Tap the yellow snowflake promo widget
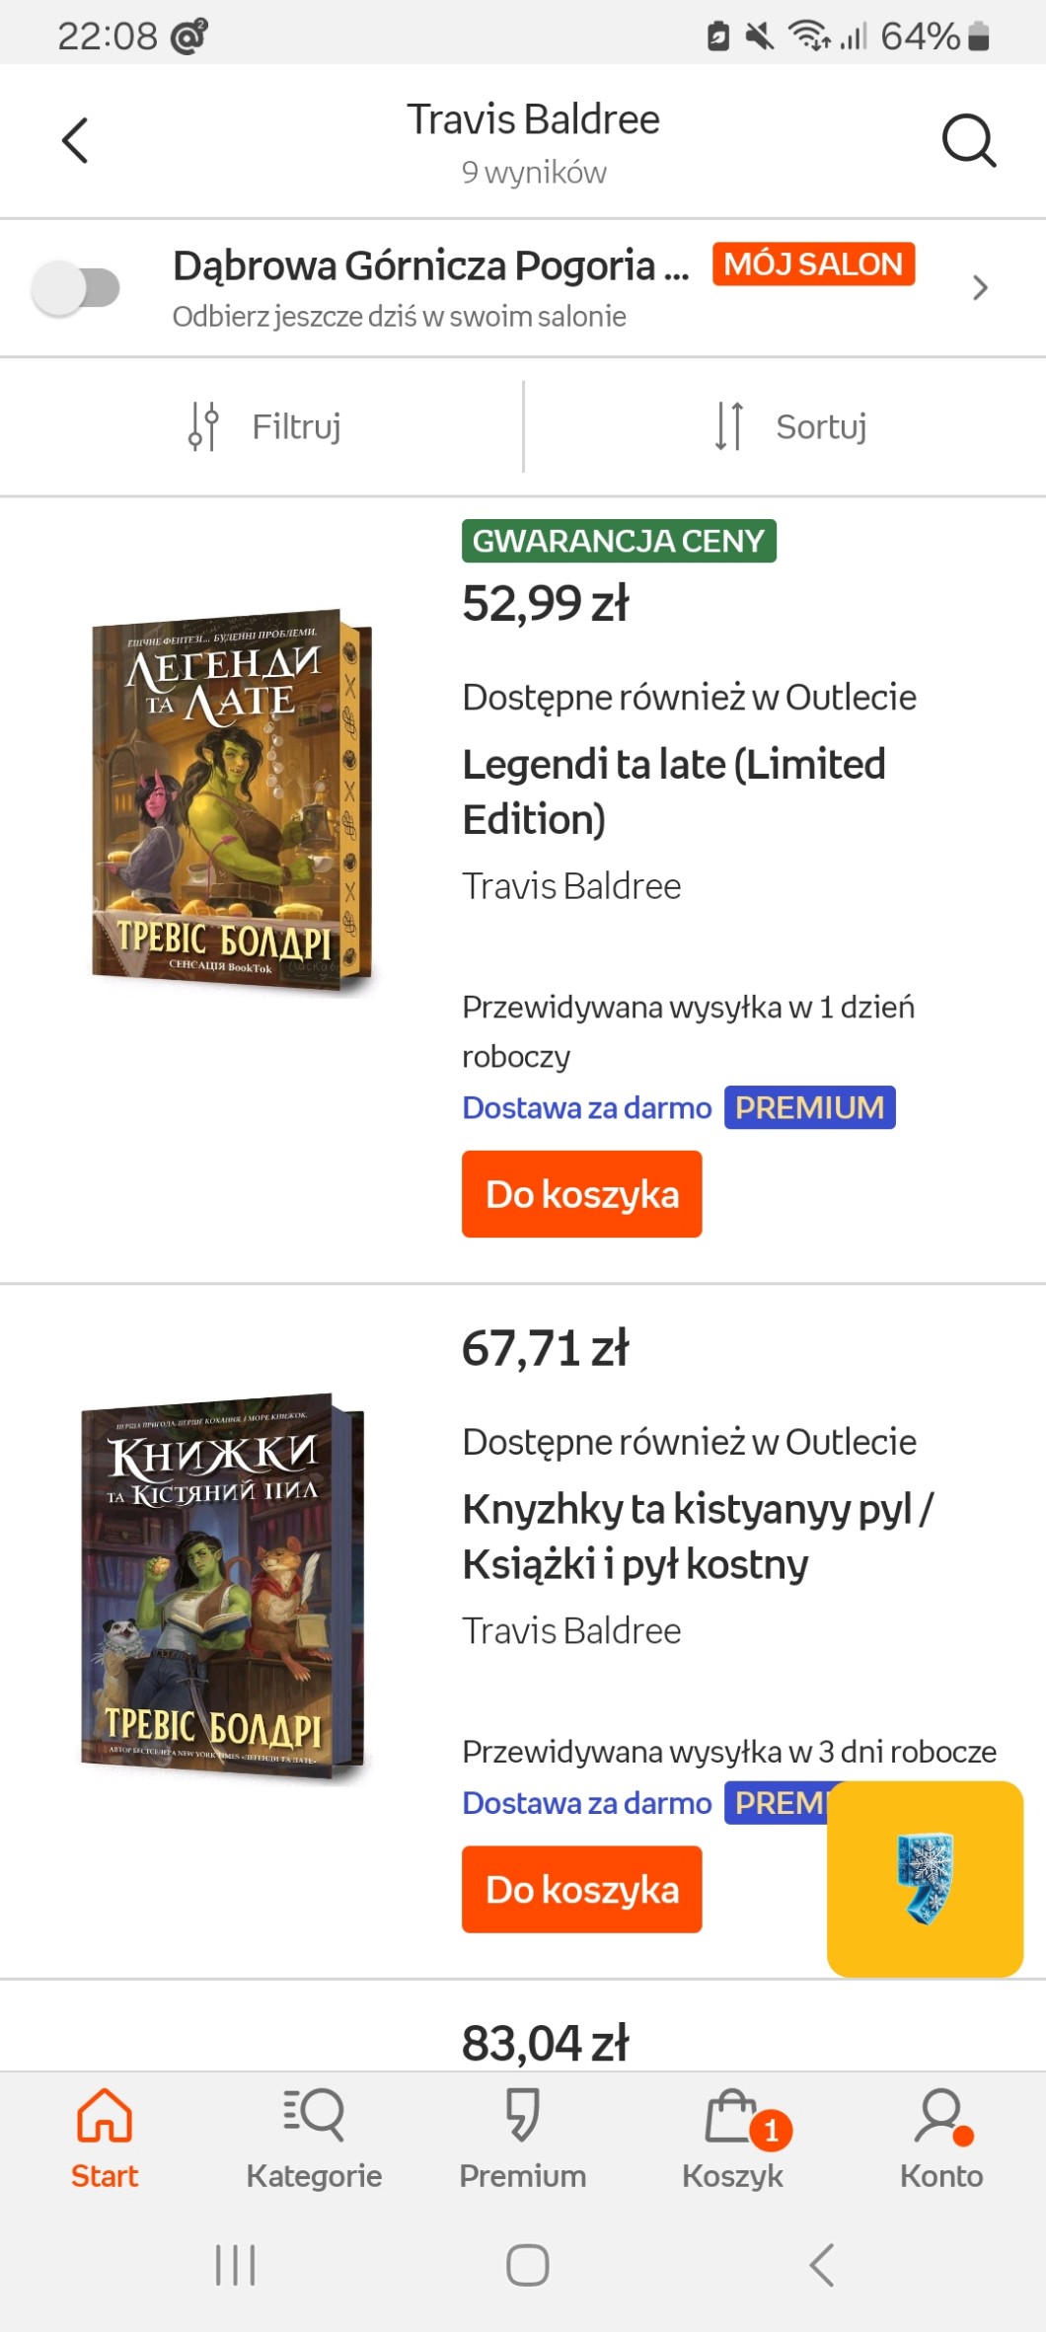The image size is (1046, 2332). pyautogui.click(x=925, y=1878)
